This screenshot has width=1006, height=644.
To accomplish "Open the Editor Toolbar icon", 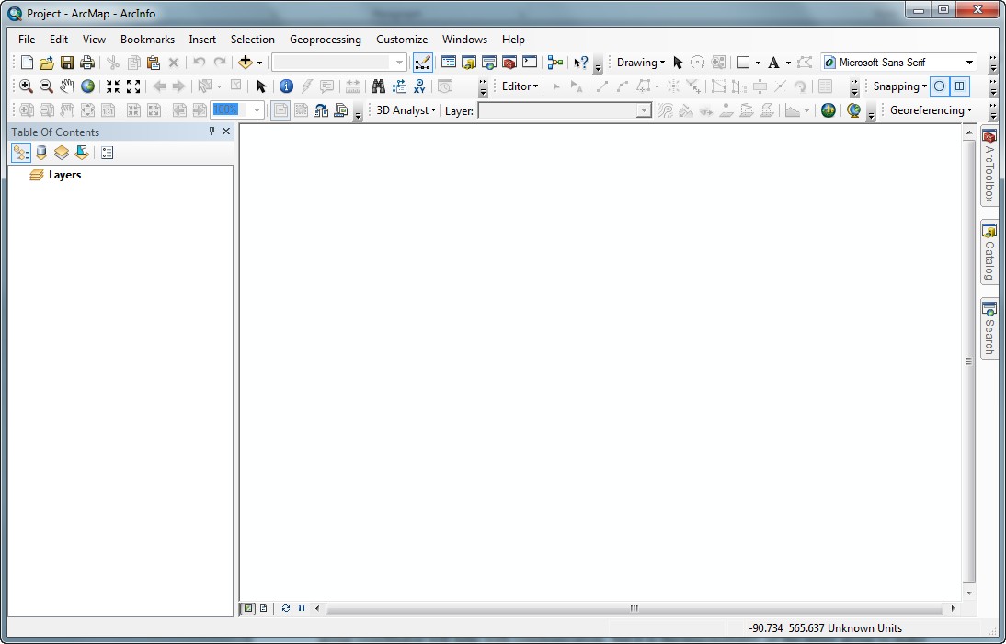I will [x=423, y=63].
